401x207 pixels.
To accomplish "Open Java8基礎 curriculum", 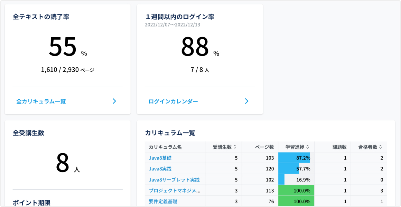I will [x=160, y=158].
